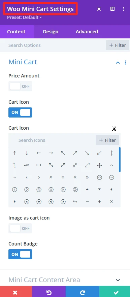
Task: Choose the plus icon in the icon grid
Action: click(x=99, y=202)
